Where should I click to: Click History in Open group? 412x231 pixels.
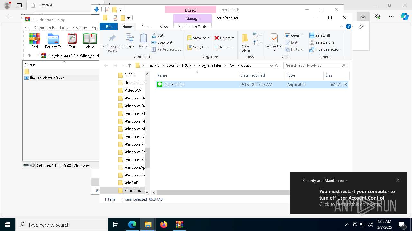[294, 49]
